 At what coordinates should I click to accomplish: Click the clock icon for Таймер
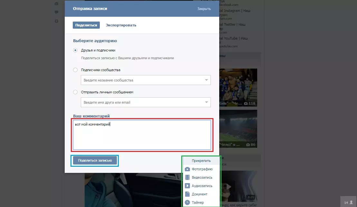[187, 202]
